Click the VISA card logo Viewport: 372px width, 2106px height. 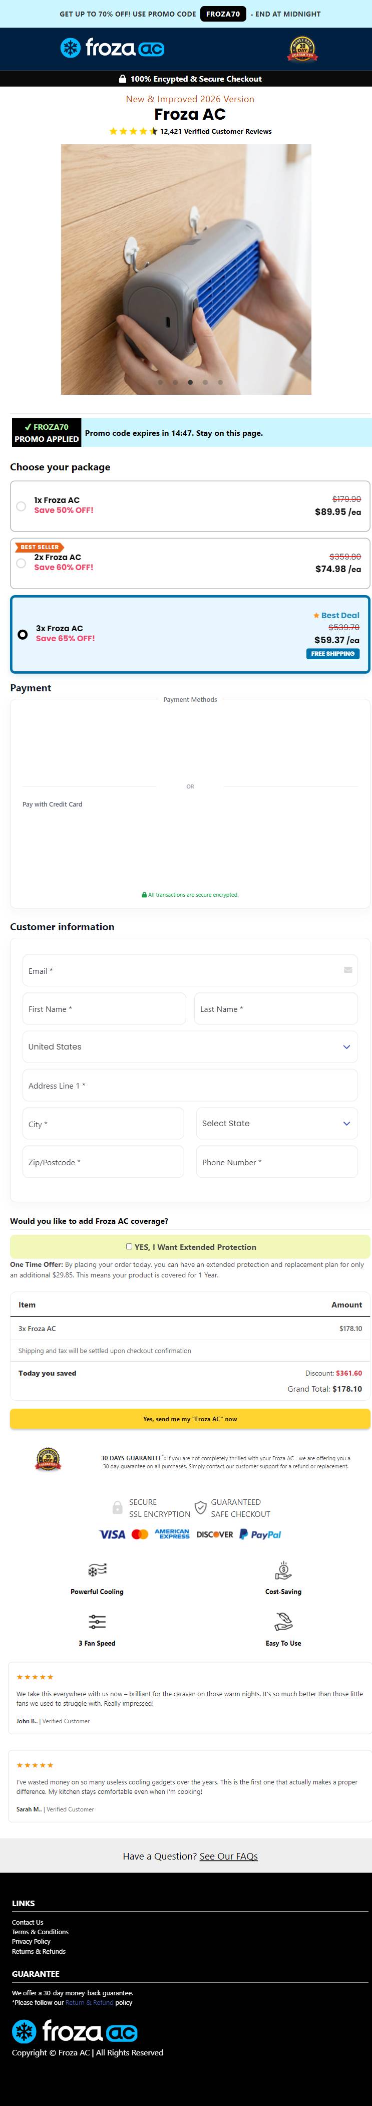(x=112, y=1534)
